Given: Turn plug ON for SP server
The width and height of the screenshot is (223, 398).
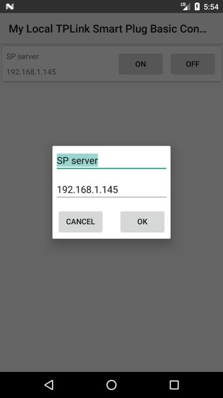Looking at the screenshot, I should pyautogui.click(x=140, y=64).
